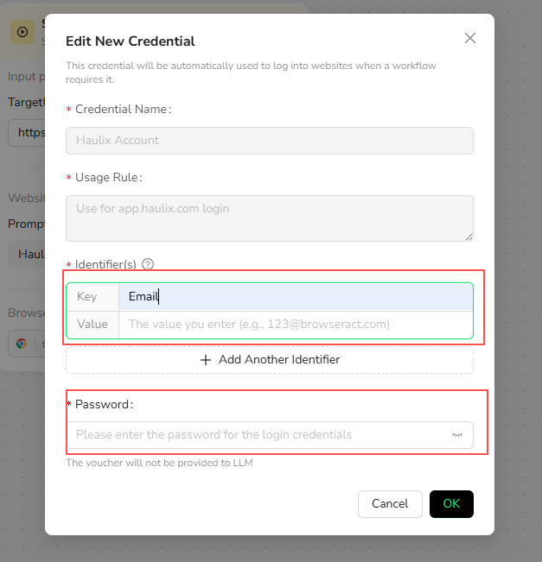This screenshot has width=542, height=562.
Task: Click the Chrome browser icon in the background
Action: click(20, 343)
